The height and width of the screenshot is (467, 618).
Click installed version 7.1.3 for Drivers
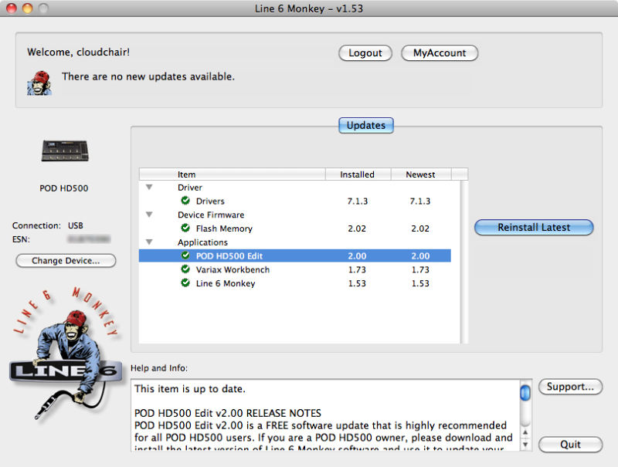[x=358, y=201]
